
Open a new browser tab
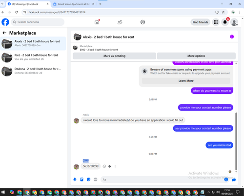pyautogui.click(x=100, y=4)
